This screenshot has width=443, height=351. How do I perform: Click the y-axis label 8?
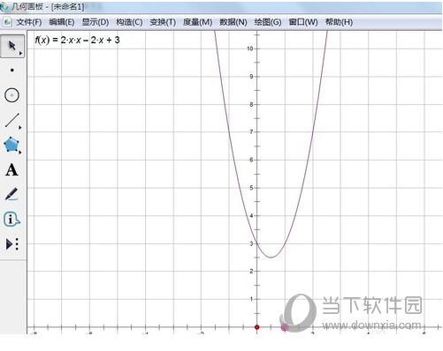click(x=251, y=104)
